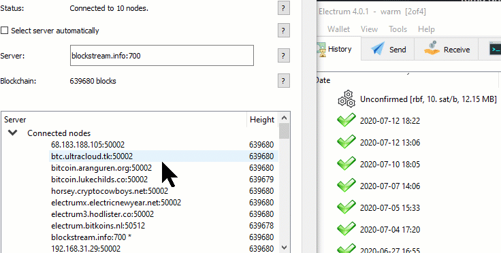501x253 pixels.
Task: Click the 639680 blocks blockchain value
Action: click(93, 81)
